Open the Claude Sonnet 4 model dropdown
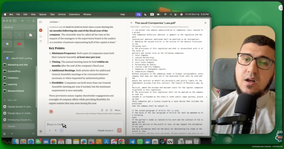This screenshot has width=284, height=149. point(106,131)
